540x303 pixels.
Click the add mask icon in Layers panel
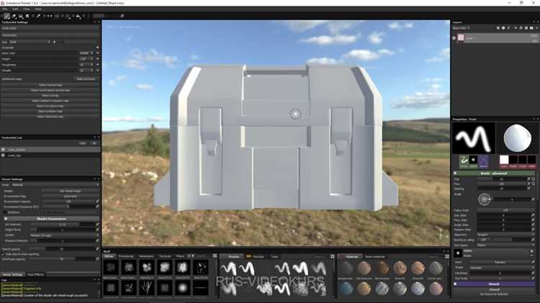(503, 28)
